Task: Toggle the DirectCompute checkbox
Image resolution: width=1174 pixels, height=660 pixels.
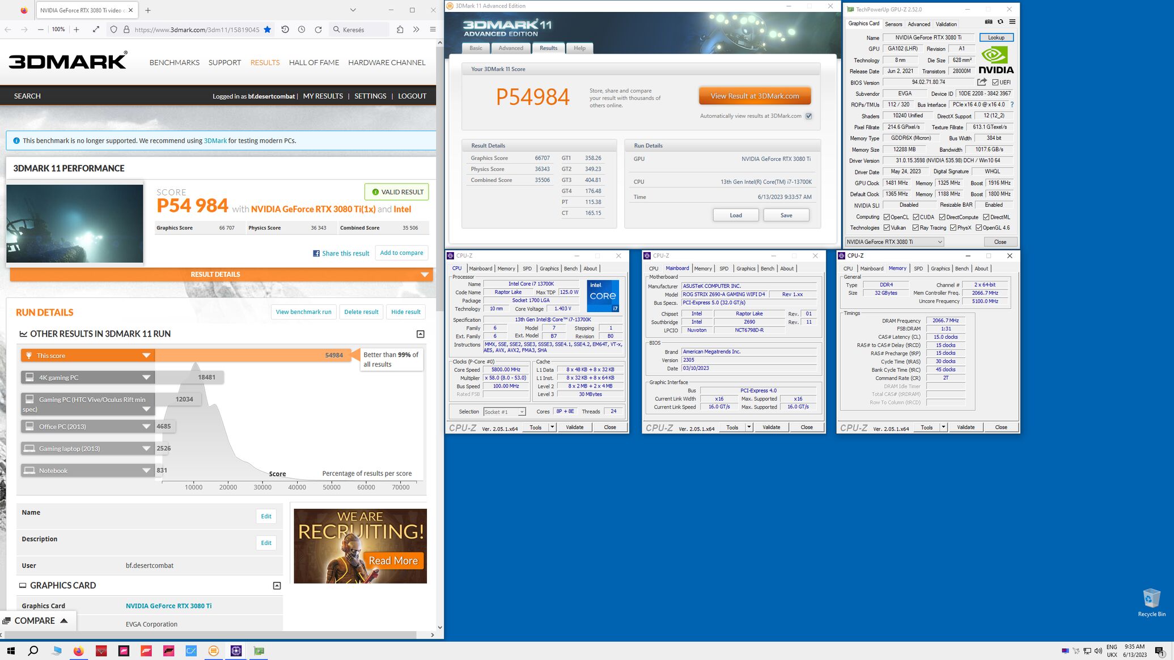Action: click(x=942, y=217)
